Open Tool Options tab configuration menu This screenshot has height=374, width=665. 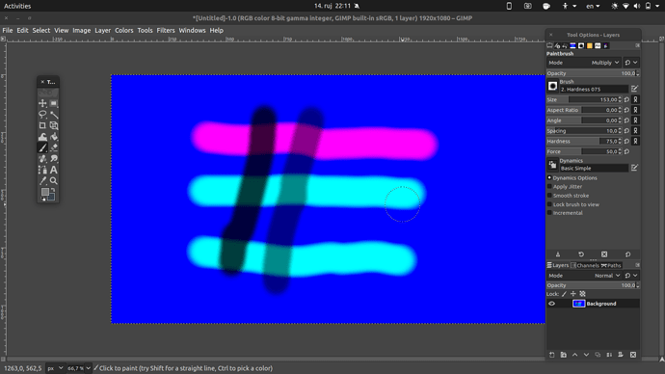point(637,45)
